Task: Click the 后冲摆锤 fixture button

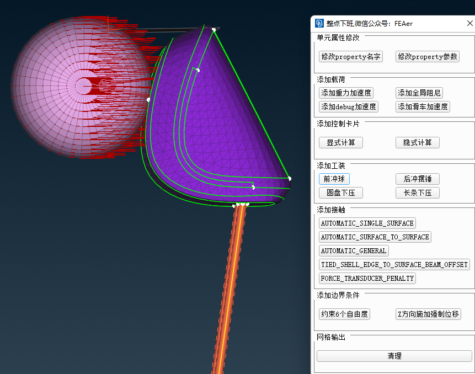Action: tap(418, 179)
